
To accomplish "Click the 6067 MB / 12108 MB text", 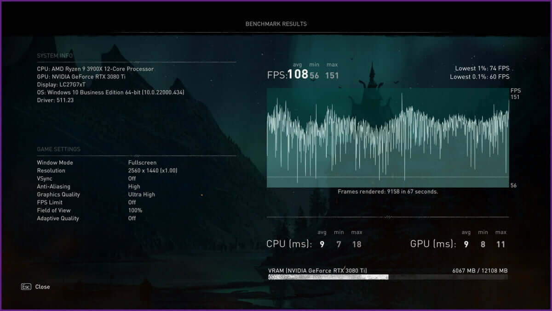I will coord(480,271).
